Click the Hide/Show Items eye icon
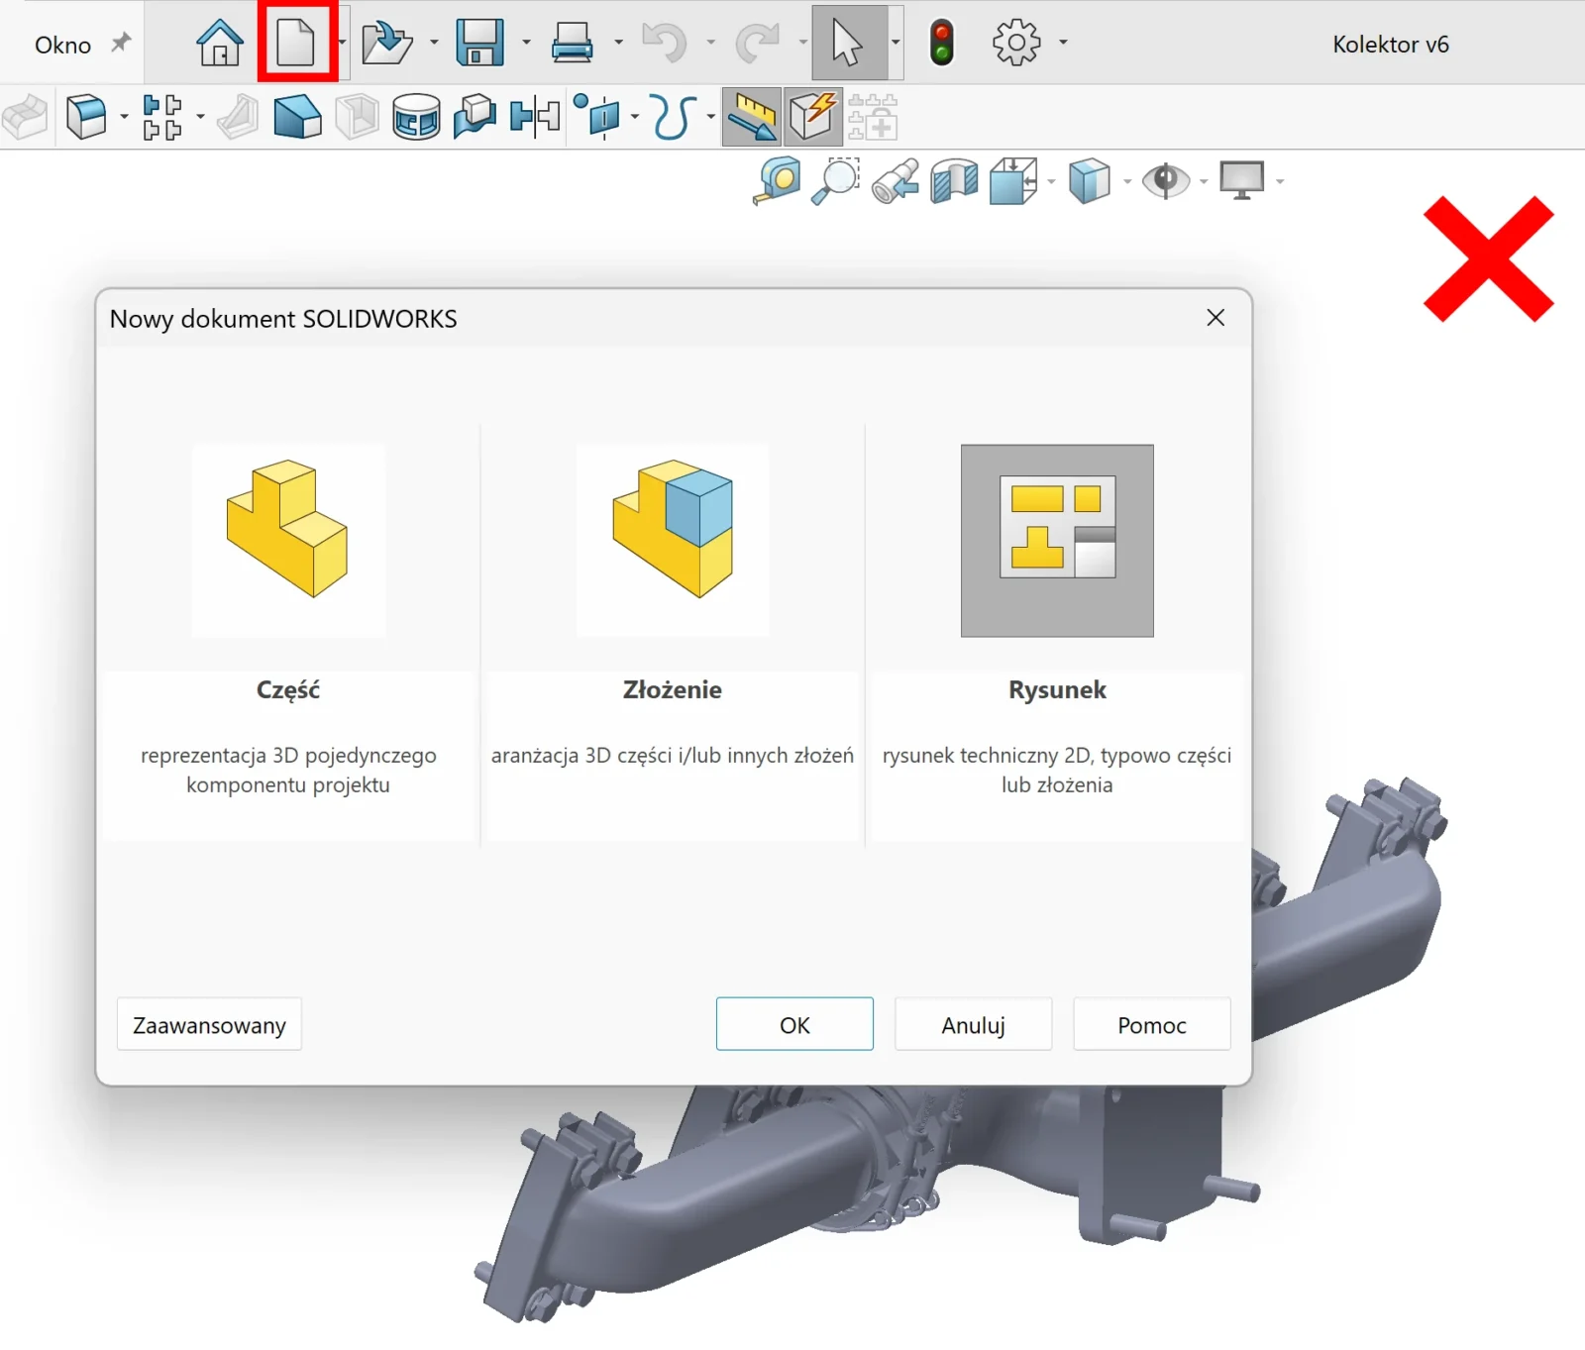This screenshot has width=1585, height=1350. pyautogui.click(x=1166, y=181)
